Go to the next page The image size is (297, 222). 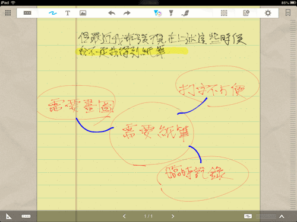tap(173, 216)
